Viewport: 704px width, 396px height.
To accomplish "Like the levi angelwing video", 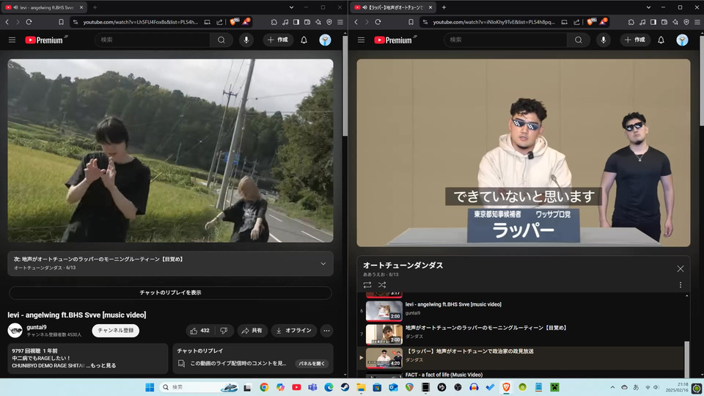I will [200, 331].
